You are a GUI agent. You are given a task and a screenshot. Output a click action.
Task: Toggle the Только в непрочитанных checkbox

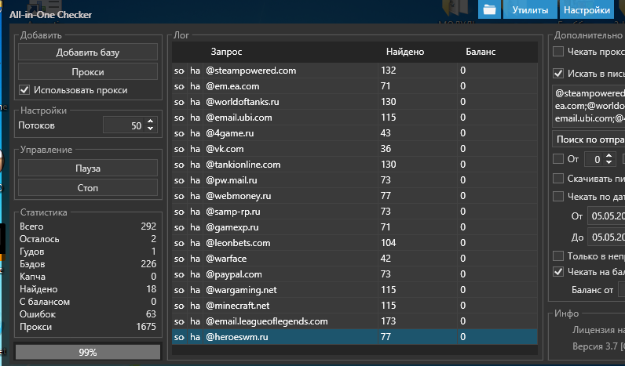coord(558,255)
